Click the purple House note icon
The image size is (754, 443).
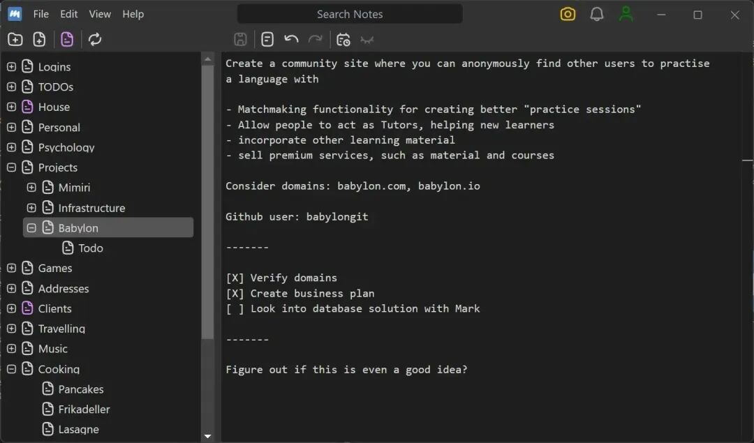[28, 107]
